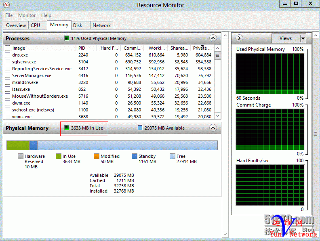Switch to the Network tab
This screenshot has height=241, width=320.
[x=102, y=25]
